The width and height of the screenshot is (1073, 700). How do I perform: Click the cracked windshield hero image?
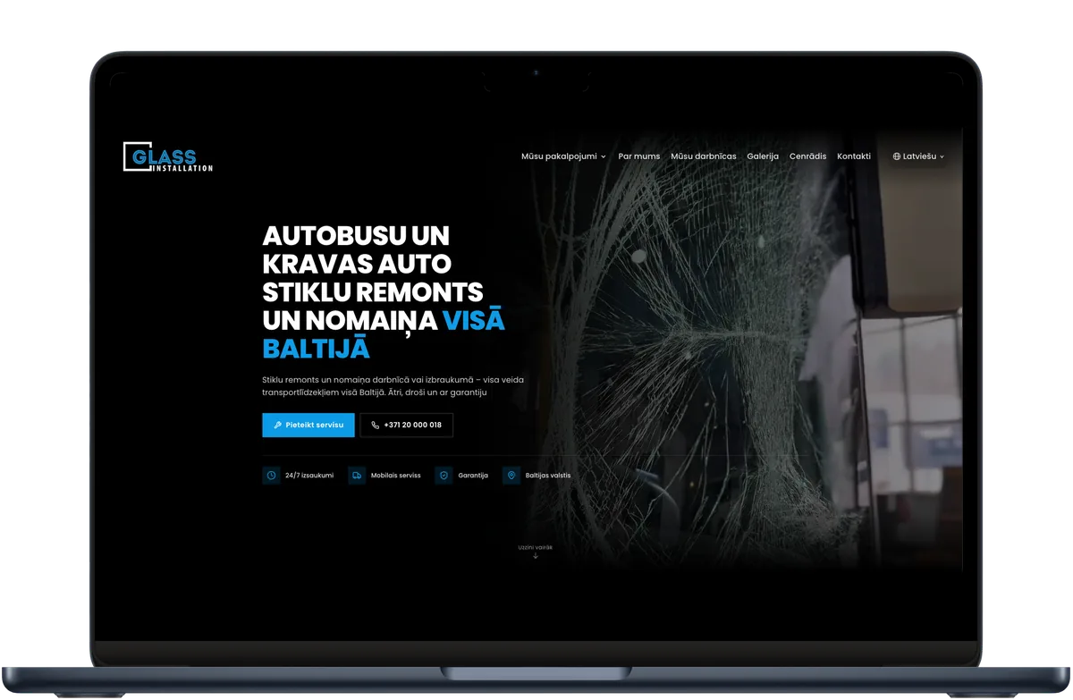tap(742, 358)
